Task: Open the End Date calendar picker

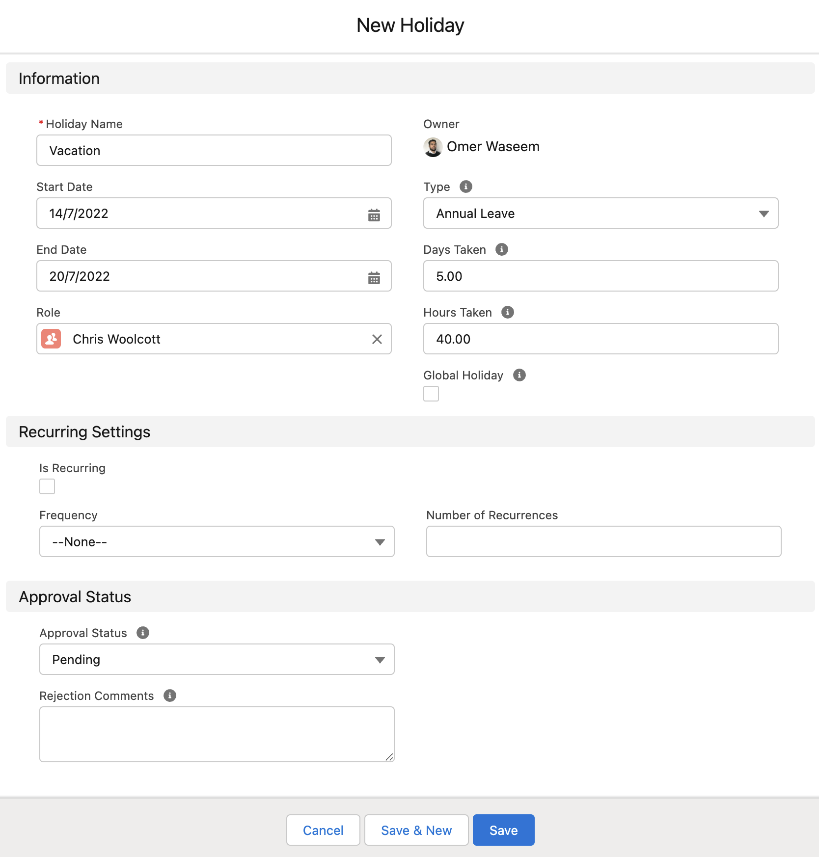Action: (374, 277)
